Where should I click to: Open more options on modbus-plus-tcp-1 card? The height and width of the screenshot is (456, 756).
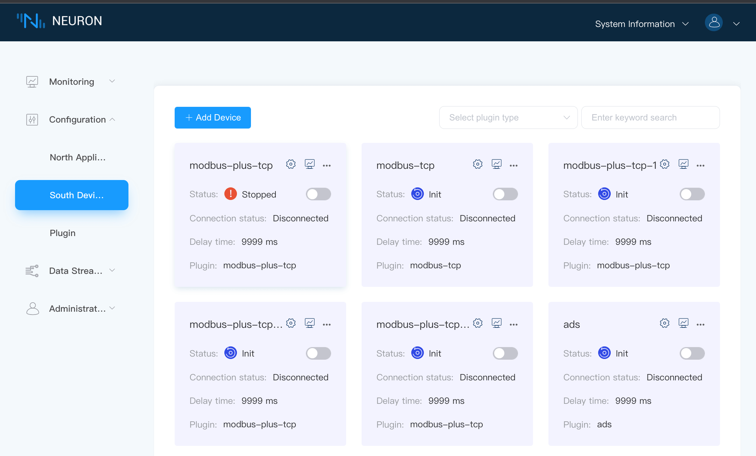coord(700,166)
